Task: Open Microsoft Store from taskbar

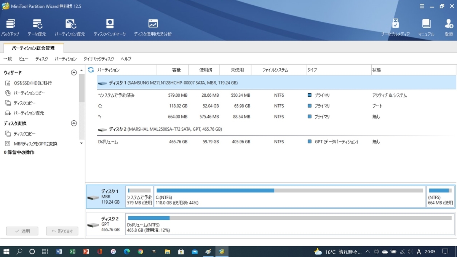Action: pyautogui.click(x=181, y=252)
